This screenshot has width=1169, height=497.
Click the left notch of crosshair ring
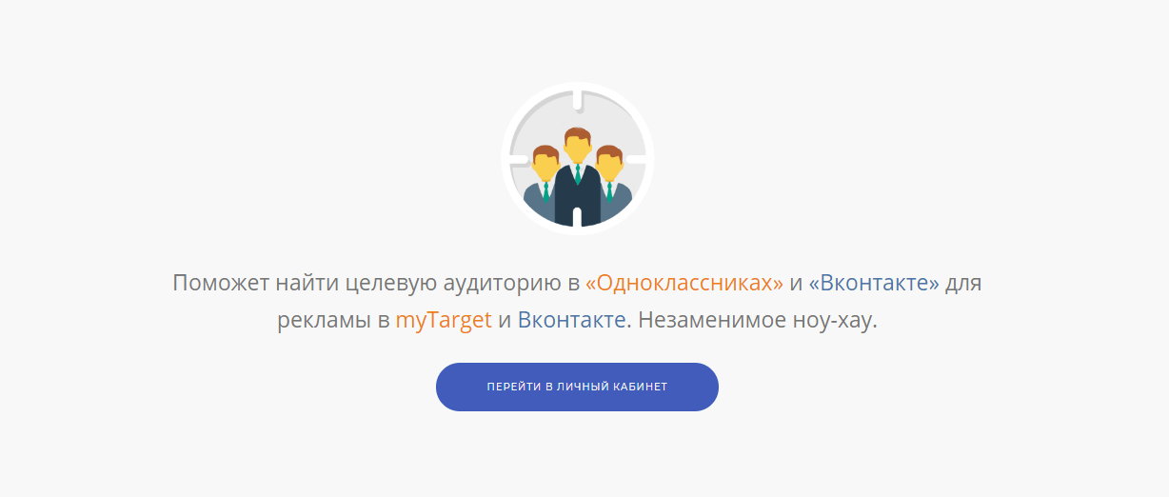pos(518,158)
